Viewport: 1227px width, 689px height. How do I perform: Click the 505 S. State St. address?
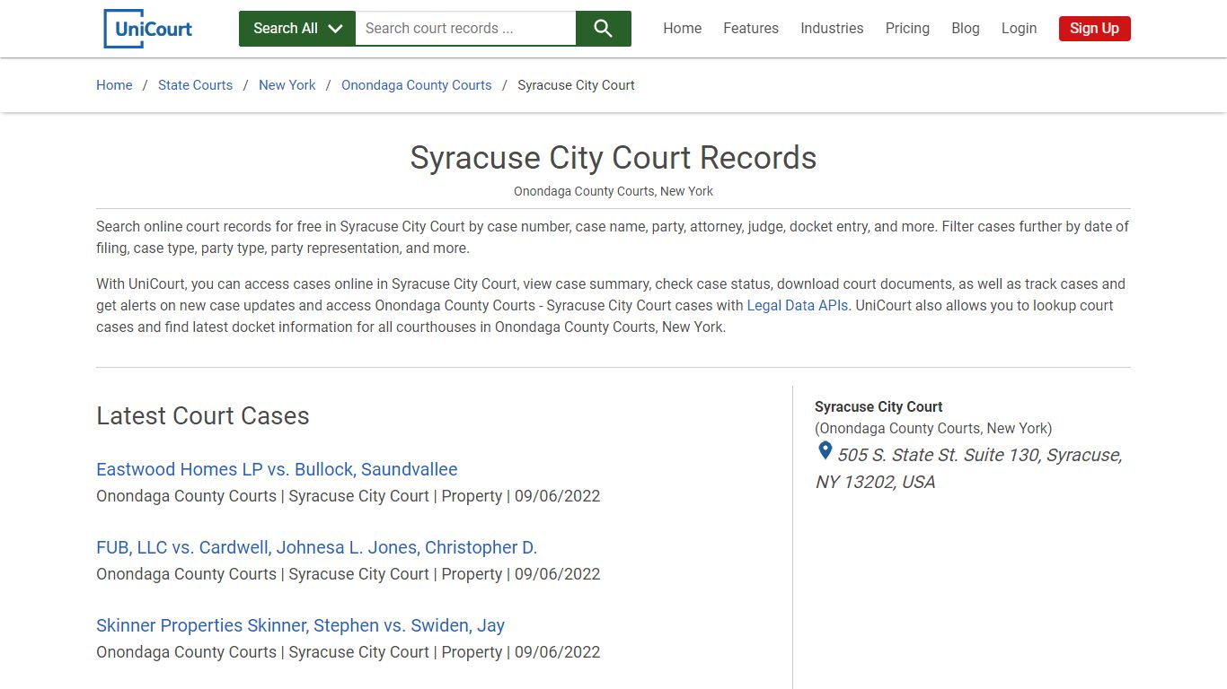pos(969,468)
